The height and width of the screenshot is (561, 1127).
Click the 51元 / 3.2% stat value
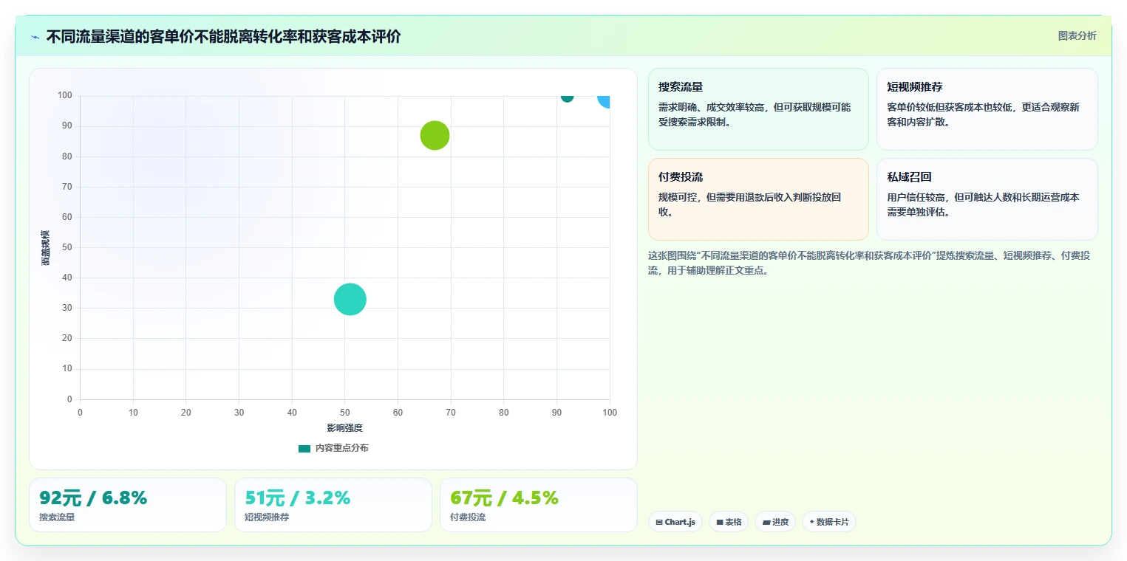coord(298,498)
